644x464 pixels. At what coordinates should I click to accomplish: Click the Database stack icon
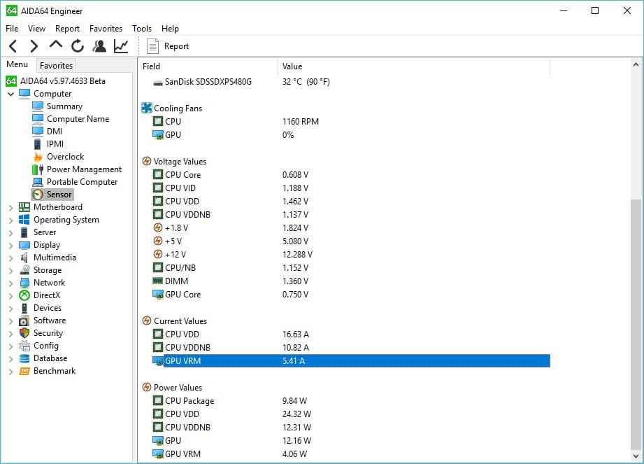[x=24, y=358]
